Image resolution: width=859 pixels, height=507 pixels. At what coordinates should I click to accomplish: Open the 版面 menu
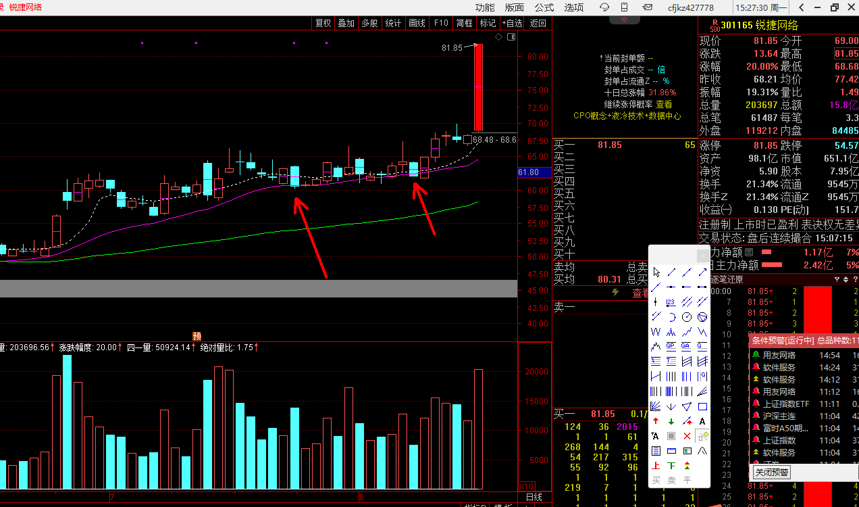(515, 7)
